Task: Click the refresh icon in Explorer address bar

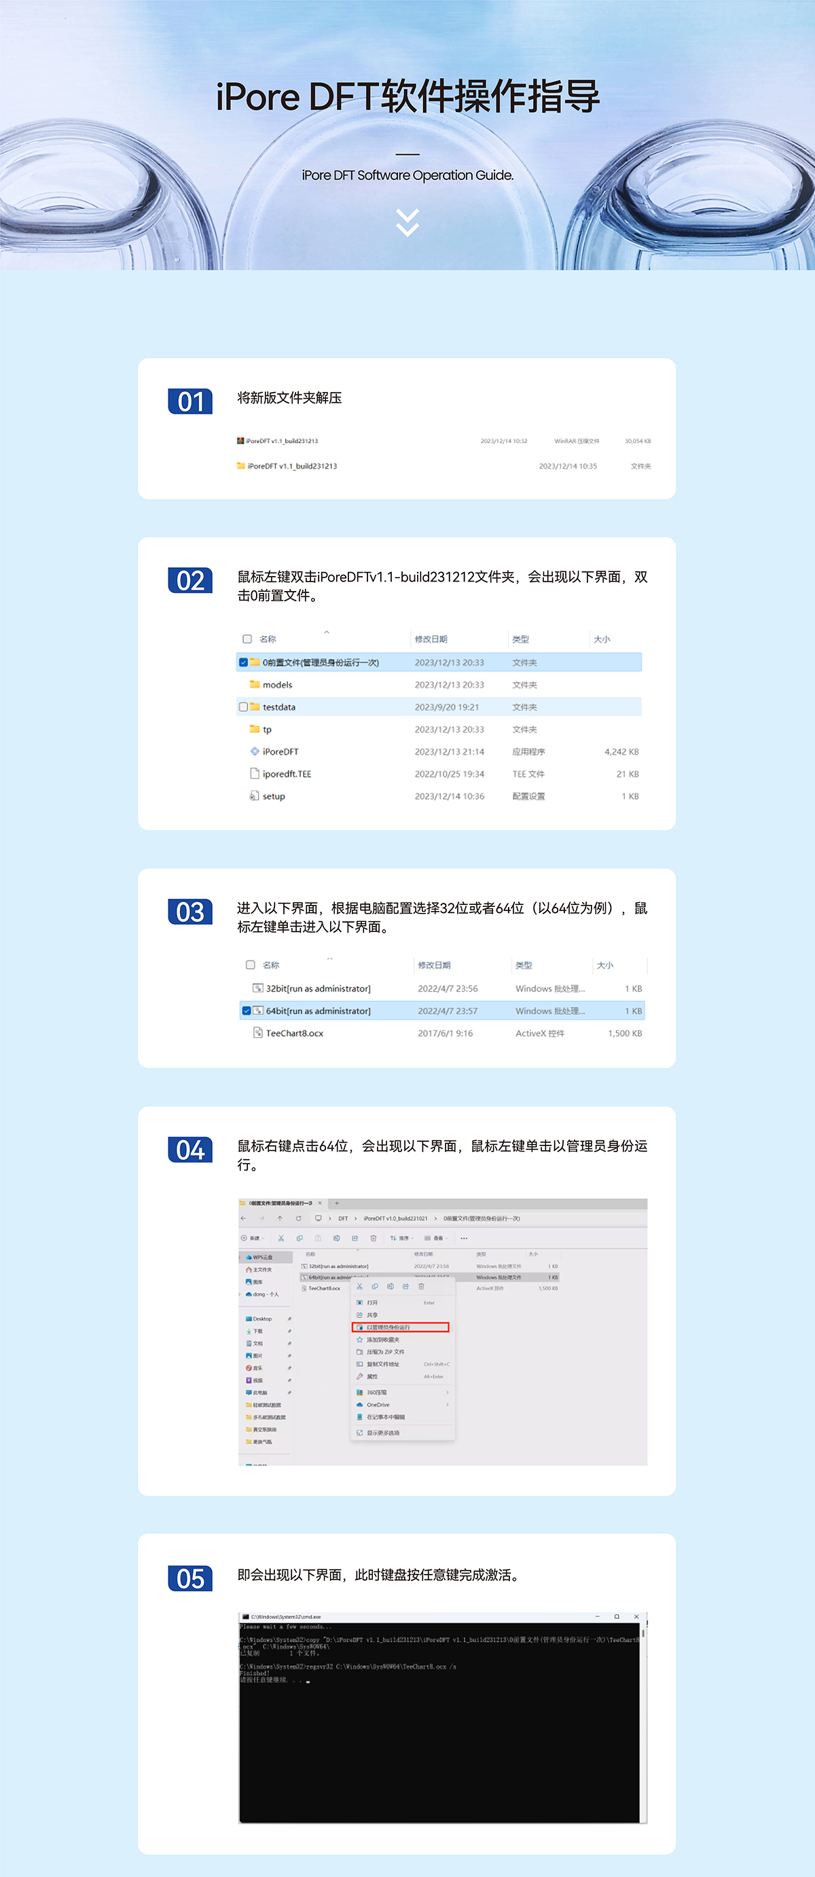Action: (299, 1218)
